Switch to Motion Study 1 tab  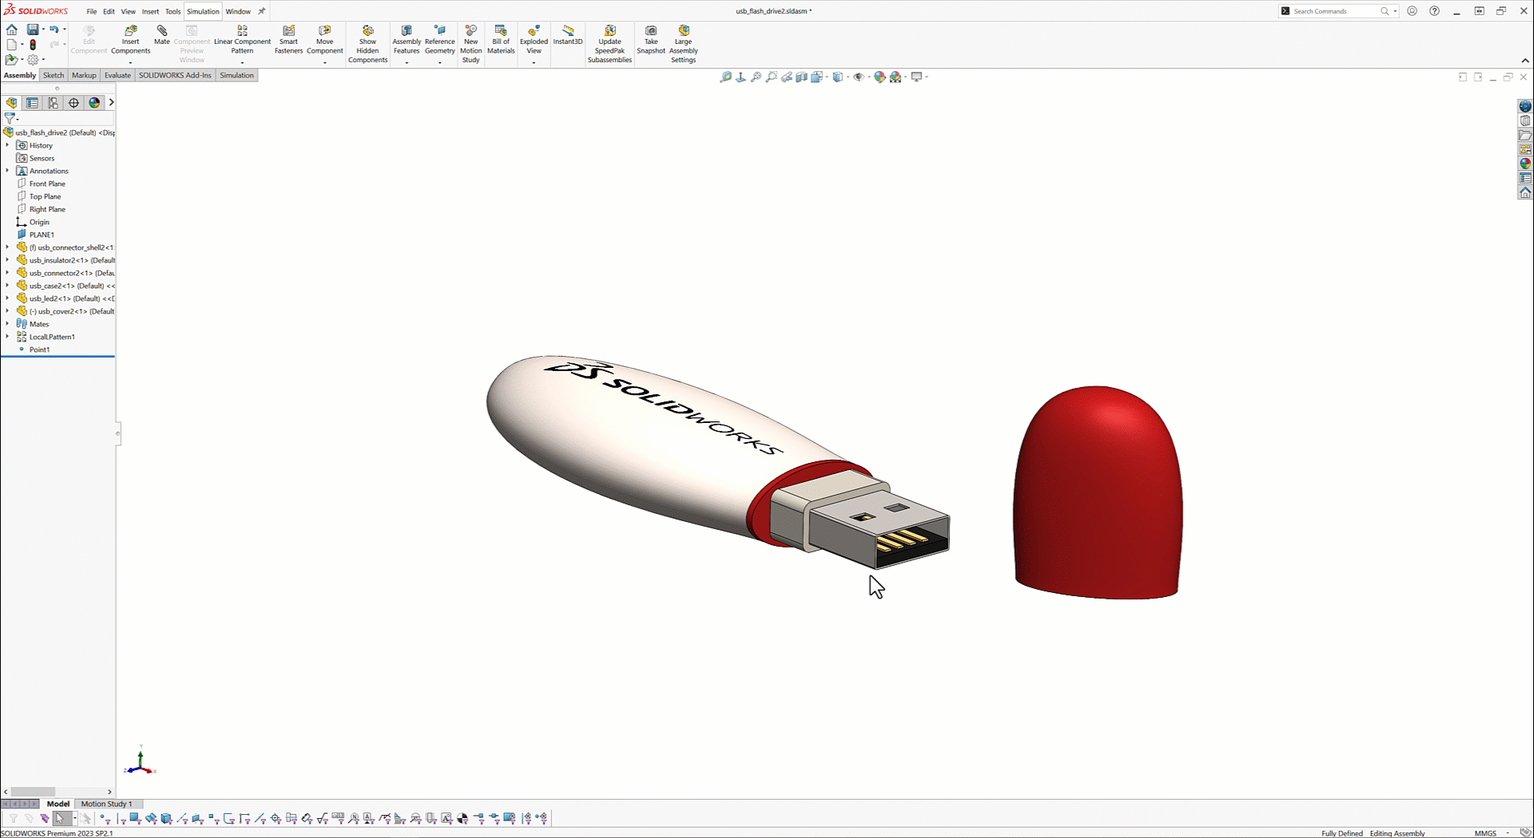(x=106, y=804)
